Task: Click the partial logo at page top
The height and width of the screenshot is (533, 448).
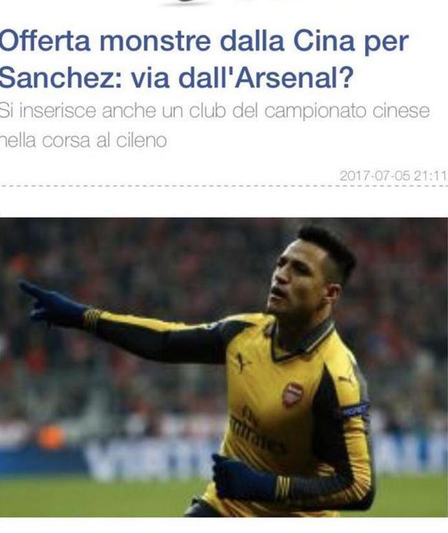Action: click(x=187, y=2)
